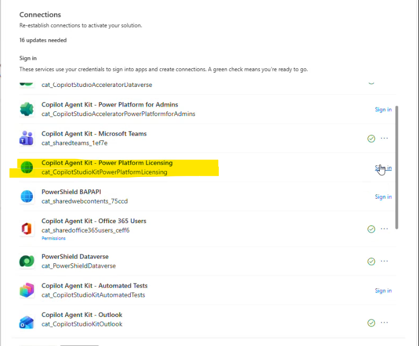This screenshot has height=346, width=419.
Task: Select 'Copilot Agent Kit - Outlook' title
Action: click(82, 315)
